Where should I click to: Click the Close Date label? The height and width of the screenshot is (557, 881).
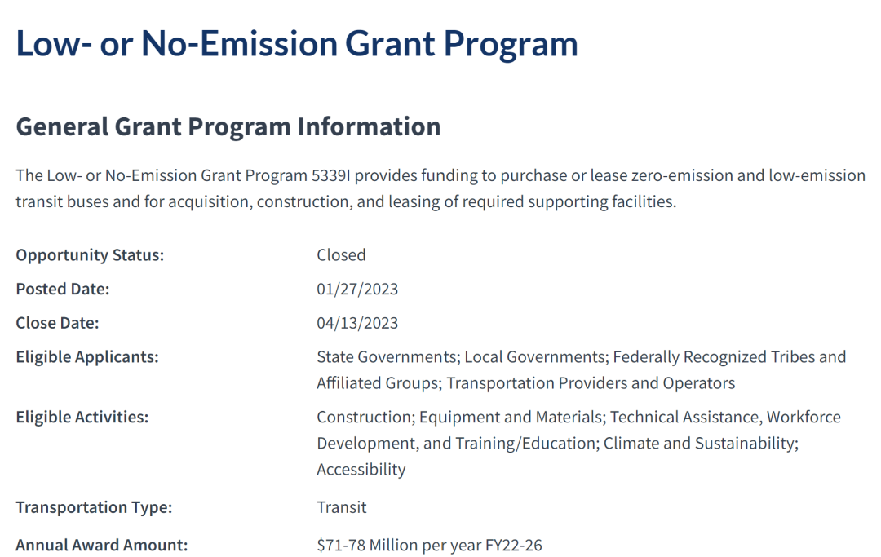pyautogui.click(x=57, y=323)
